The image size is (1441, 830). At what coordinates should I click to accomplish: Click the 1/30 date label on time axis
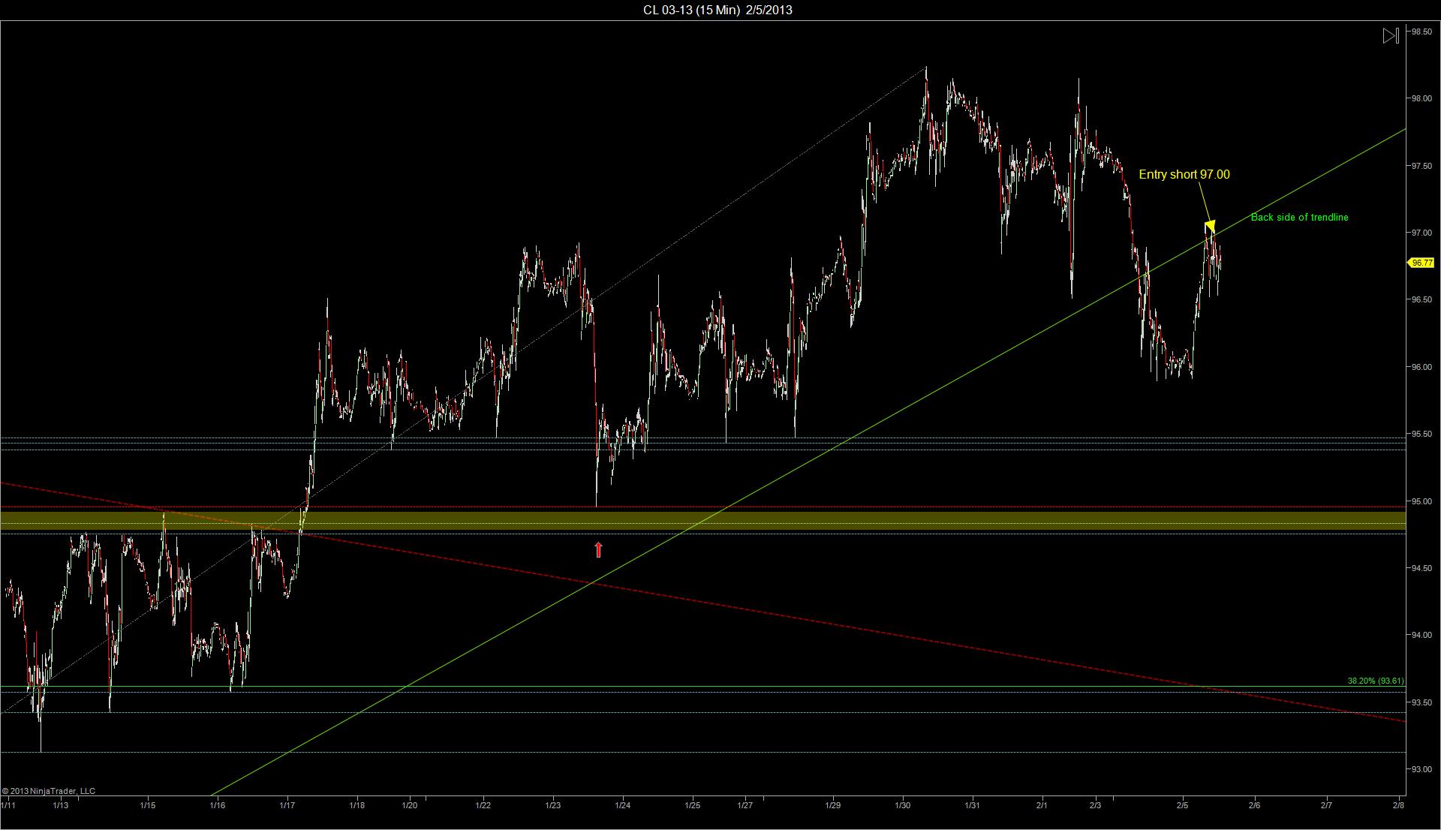tap(903, 805)
